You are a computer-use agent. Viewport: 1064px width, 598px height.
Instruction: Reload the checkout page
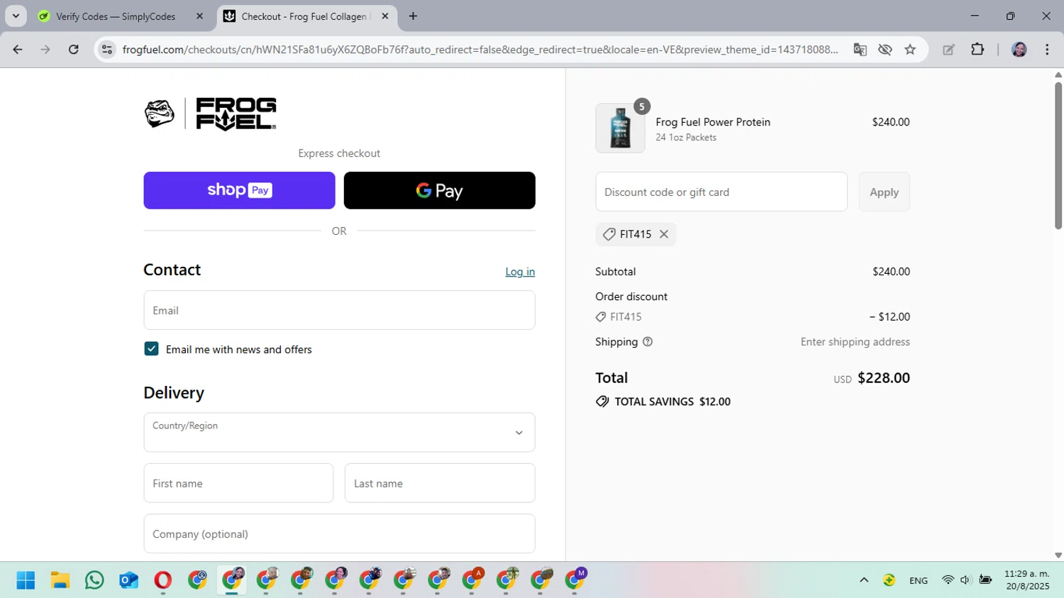pos(74,50)
